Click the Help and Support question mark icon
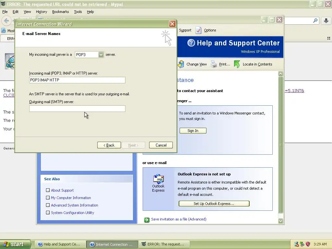Image resolution: width=332 pixels, height=249 pixels. [191, 43]
